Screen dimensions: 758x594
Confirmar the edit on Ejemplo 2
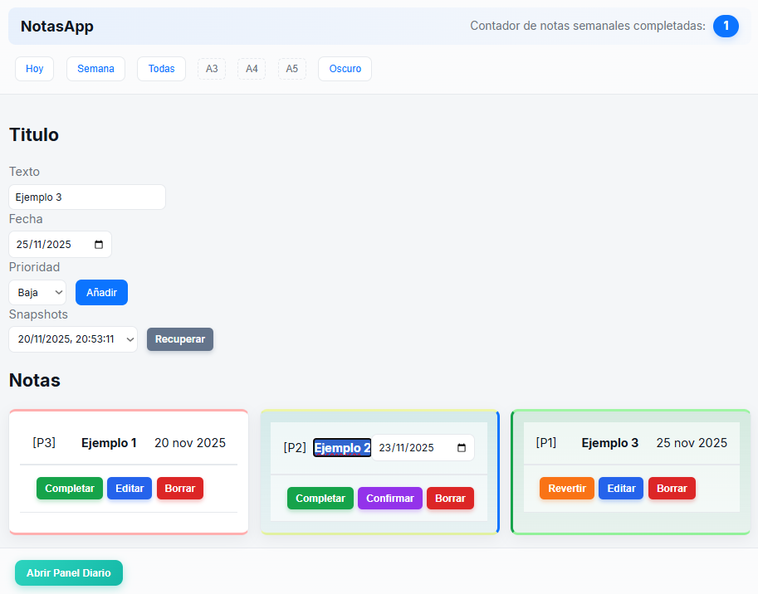[389, 498]
